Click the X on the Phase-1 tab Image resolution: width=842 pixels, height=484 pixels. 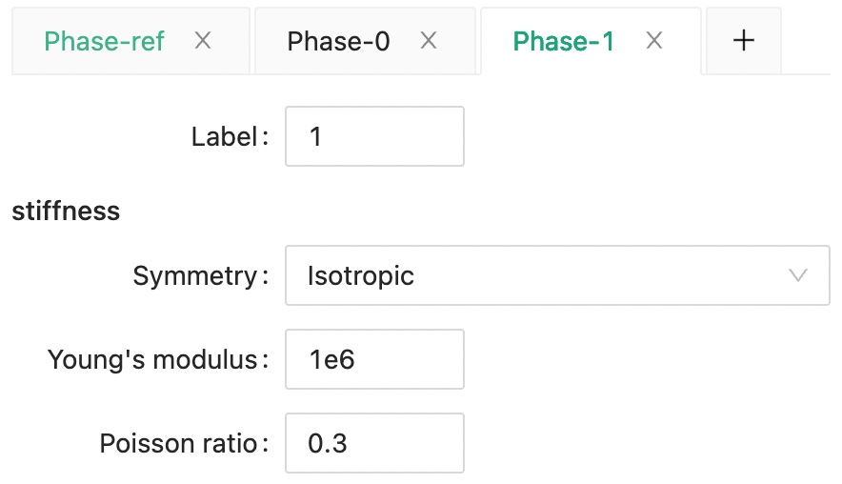tap(653, 41)
